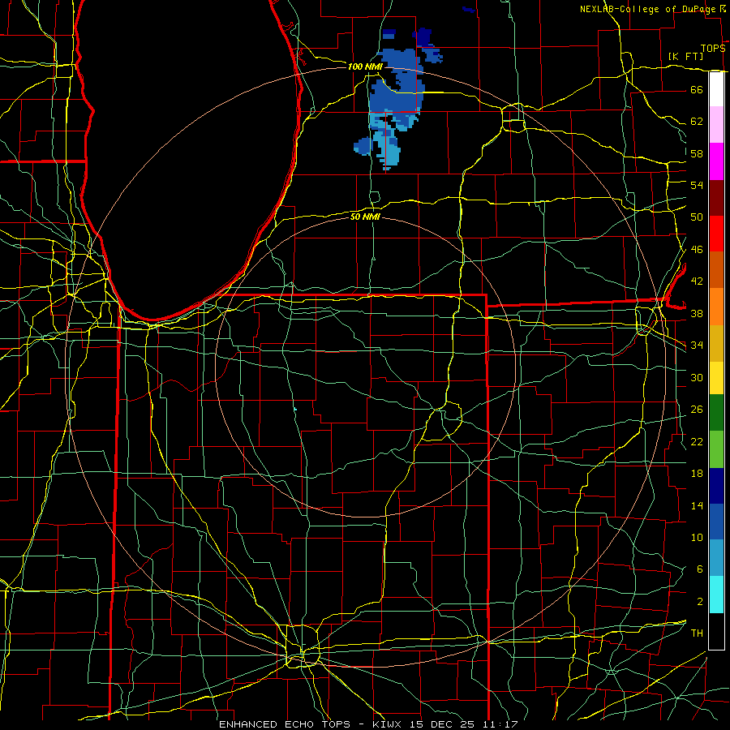
Task: Click the golden mustard legend swatch
Action: coord(716,344)
